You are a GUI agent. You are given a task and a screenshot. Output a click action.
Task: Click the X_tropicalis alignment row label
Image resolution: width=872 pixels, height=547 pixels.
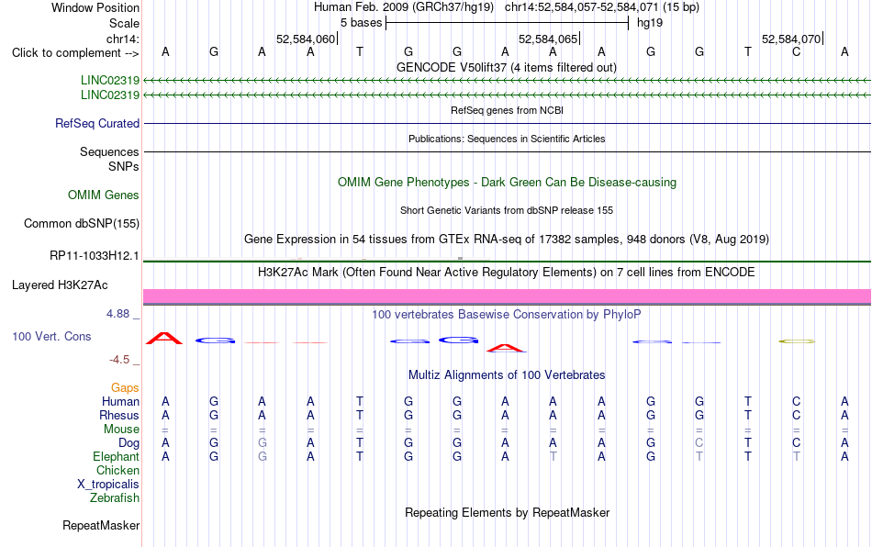tap(108, 485)
